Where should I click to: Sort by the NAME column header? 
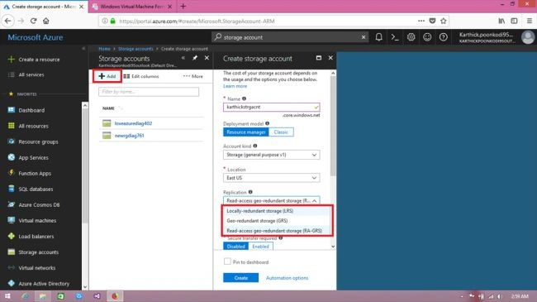[108, 108]
